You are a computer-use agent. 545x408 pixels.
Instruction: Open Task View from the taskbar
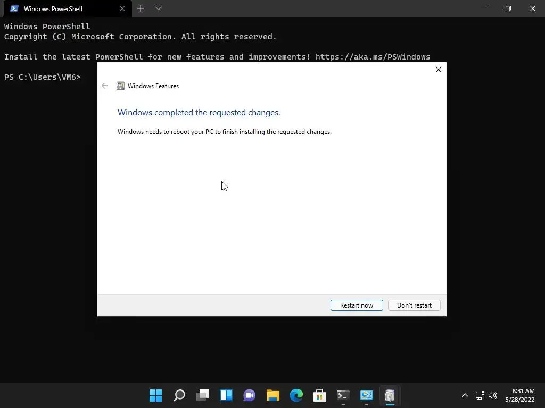click(x=203, y=395)
